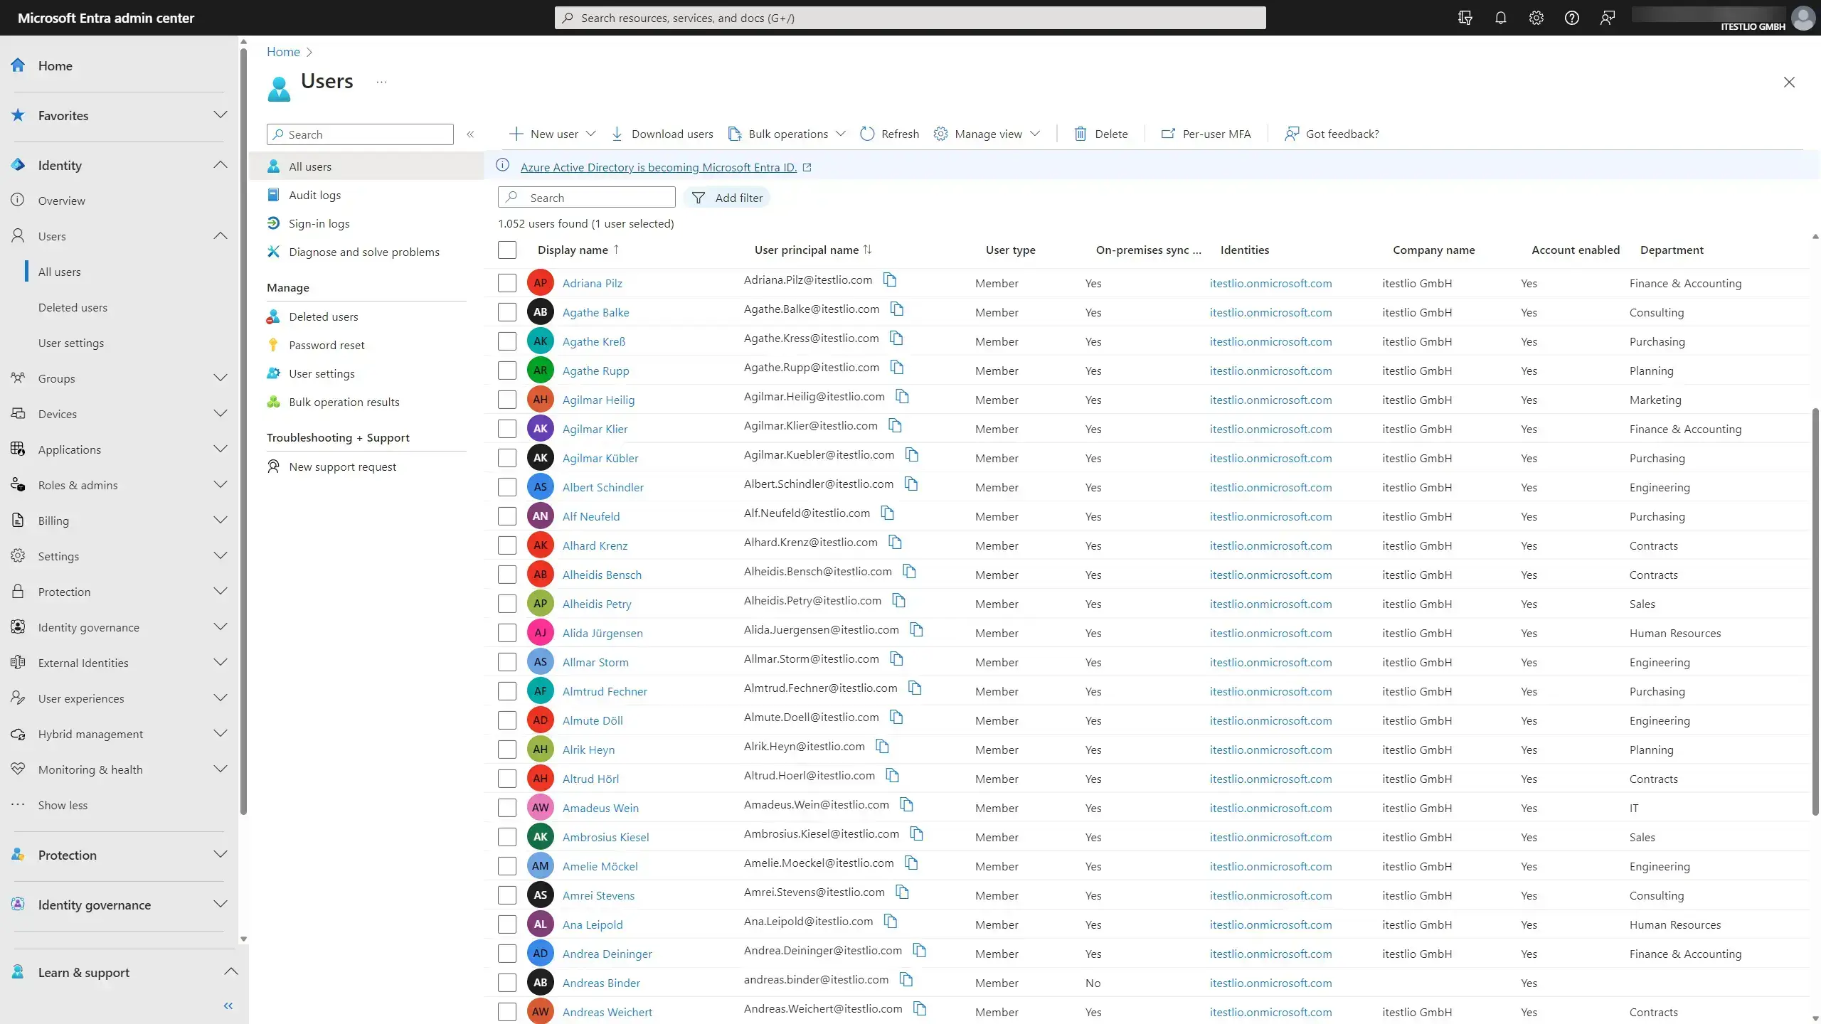Image resolution: width=1821 pixels, height=1024 pixels.
Task: Tick checkbox for Almtrud Fechner
Action: tap(507, 691)
